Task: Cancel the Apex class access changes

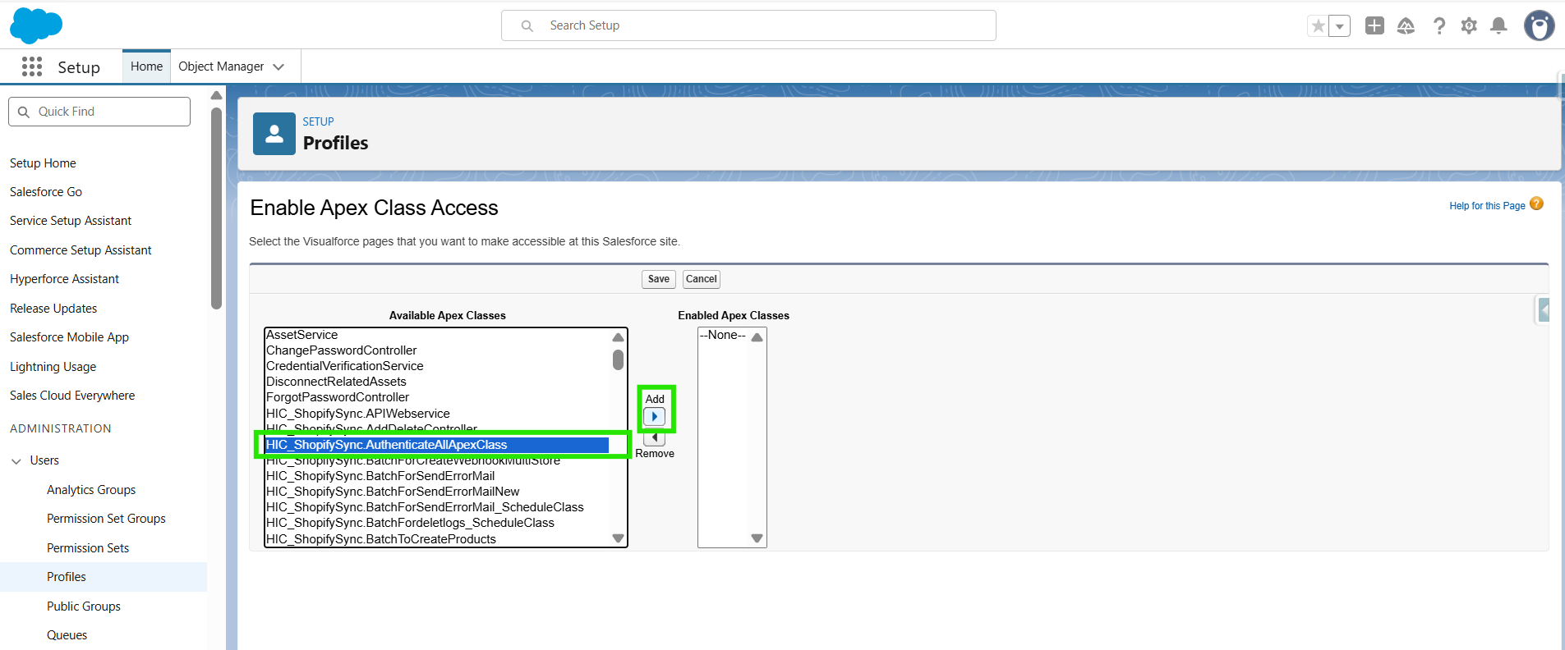Action: [x=702, y=279]
